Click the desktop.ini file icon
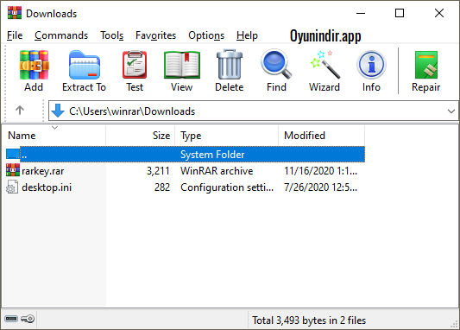Viewport: 460px width, 330px height. pos(12,187)
